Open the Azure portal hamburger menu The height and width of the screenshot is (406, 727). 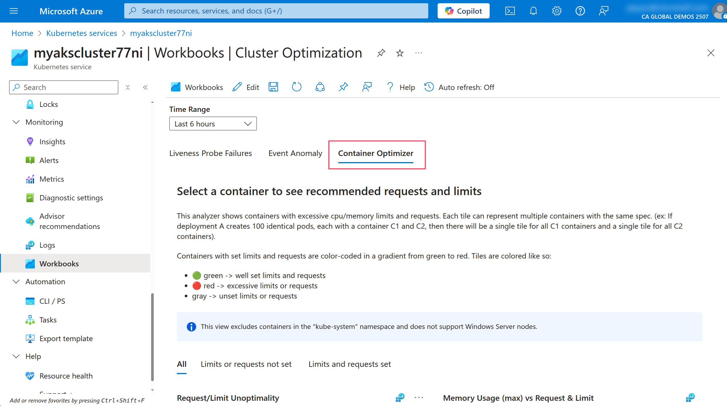coord(14,11)
